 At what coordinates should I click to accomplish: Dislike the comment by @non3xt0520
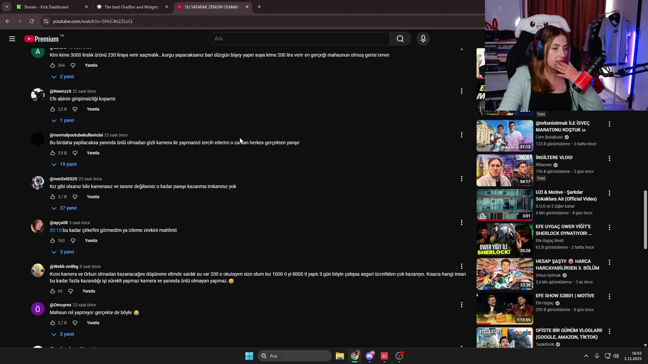click(75, 197)
